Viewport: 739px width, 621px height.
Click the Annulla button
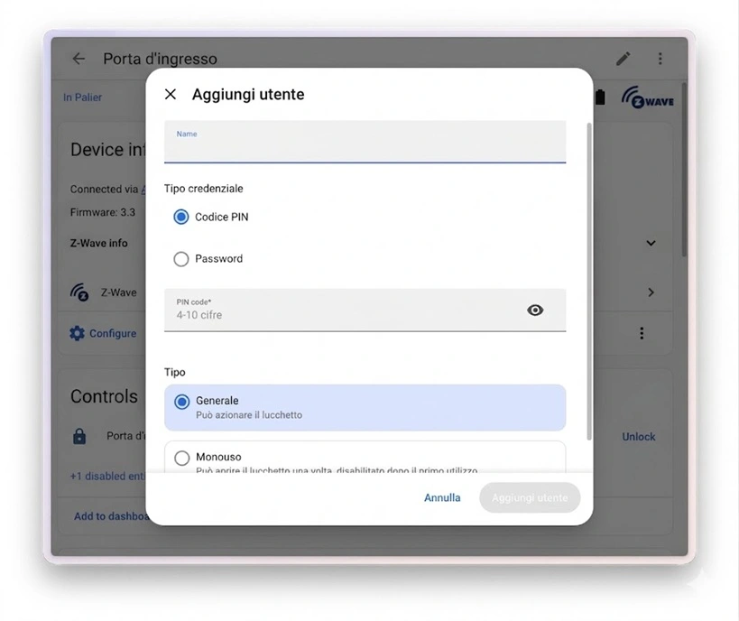(442, 498)
